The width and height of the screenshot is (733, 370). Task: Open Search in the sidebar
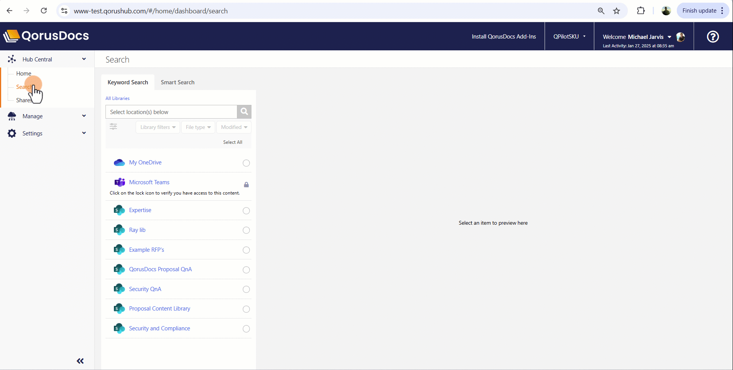coord(24,87)
